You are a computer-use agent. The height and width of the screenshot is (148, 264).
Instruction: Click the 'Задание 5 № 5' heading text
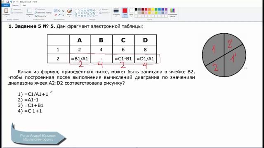point(35,26)
